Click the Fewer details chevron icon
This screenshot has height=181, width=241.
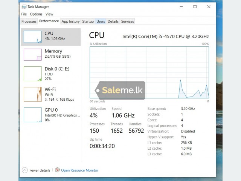coord(25,170)
